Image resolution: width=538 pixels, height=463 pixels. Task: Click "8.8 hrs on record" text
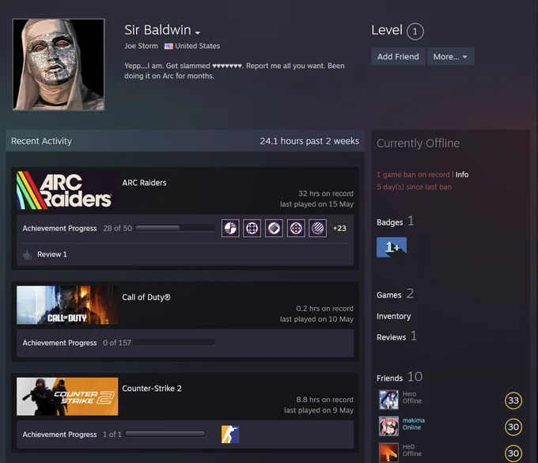(324, 400)
